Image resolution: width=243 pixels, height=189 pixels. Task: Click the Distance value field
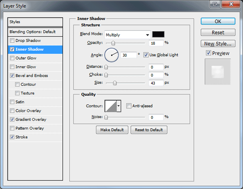(x=156, y=67)
